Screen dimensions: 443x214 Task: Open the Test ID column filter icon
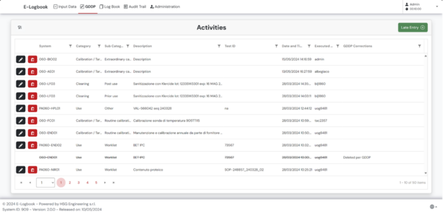click(x=276, y=46)
